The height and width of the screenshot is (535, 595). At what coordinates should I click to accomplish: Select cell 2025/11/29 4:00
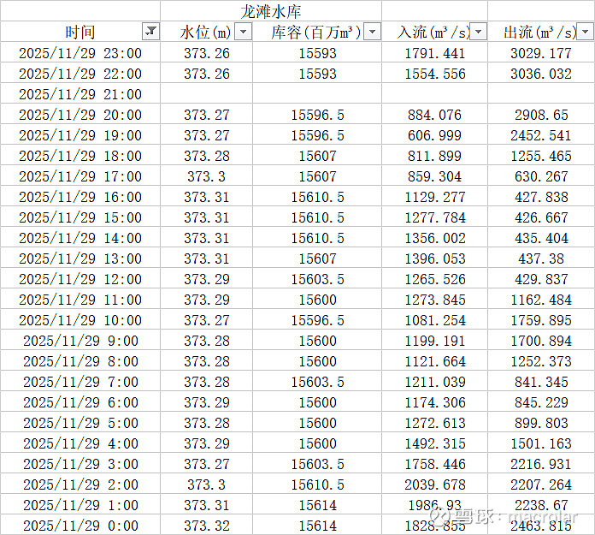coord(80,443)
